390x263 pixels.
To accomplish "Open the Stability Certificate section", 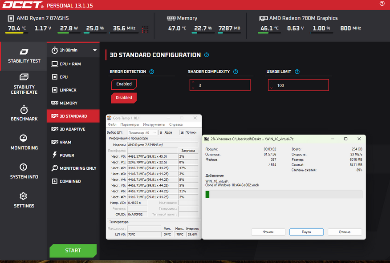I will (24, 84).
